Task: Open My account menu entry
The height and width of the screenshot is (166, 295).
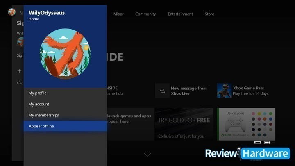Action: pos(65,104)
